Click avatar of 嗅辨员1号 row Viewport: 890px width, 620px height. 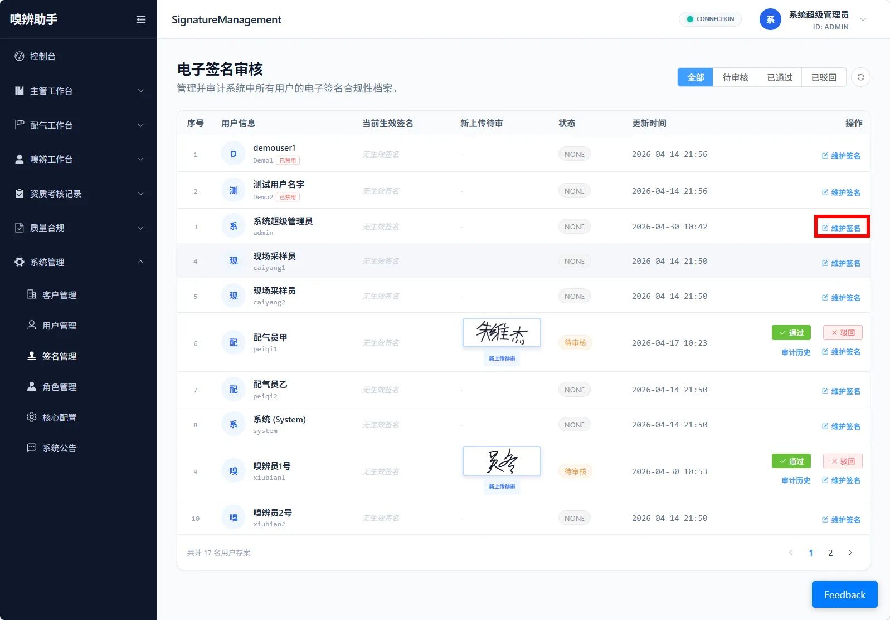[234, 471]
